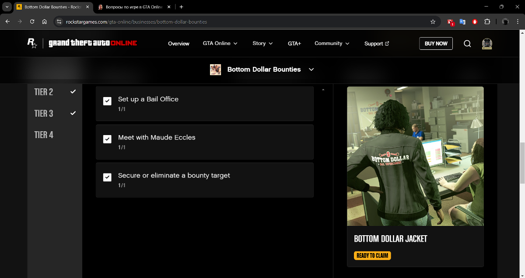Click the page vertical scrollbar thumb
Screen dimensions: 525x278
point(522,163)
